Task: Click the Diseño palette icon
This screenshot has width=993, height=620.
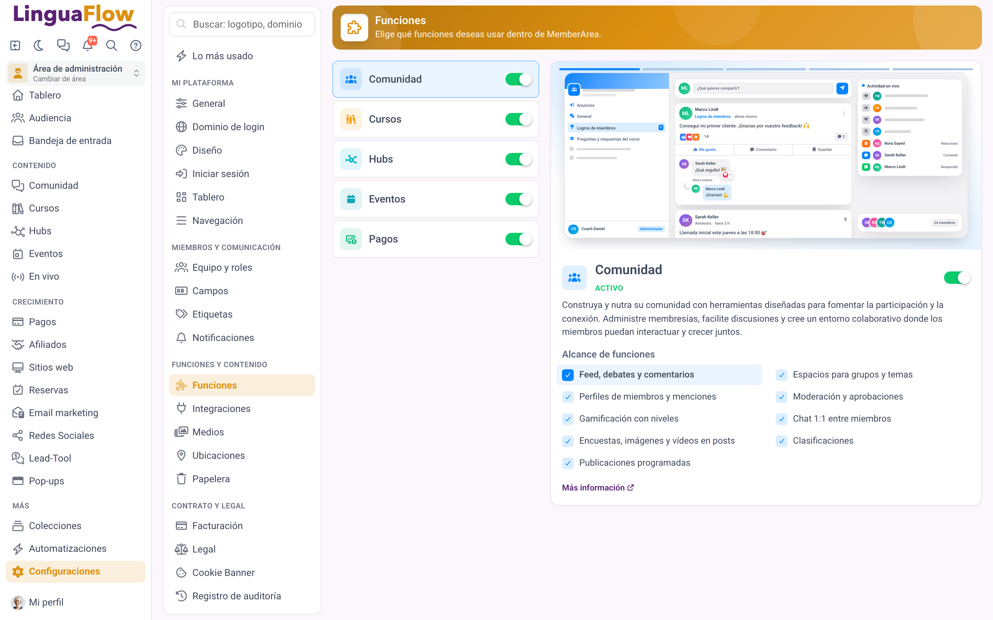Action: coord(181,151)
